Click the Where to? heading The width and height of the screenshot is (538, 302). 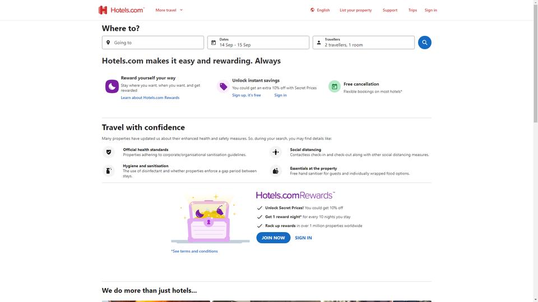pos(120,29)
